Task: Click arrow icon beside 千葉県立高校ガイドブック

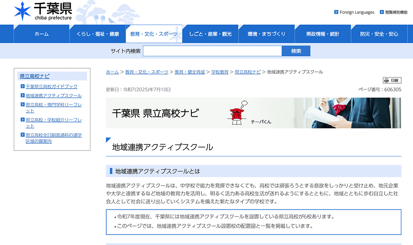Action: click(23, 86)
